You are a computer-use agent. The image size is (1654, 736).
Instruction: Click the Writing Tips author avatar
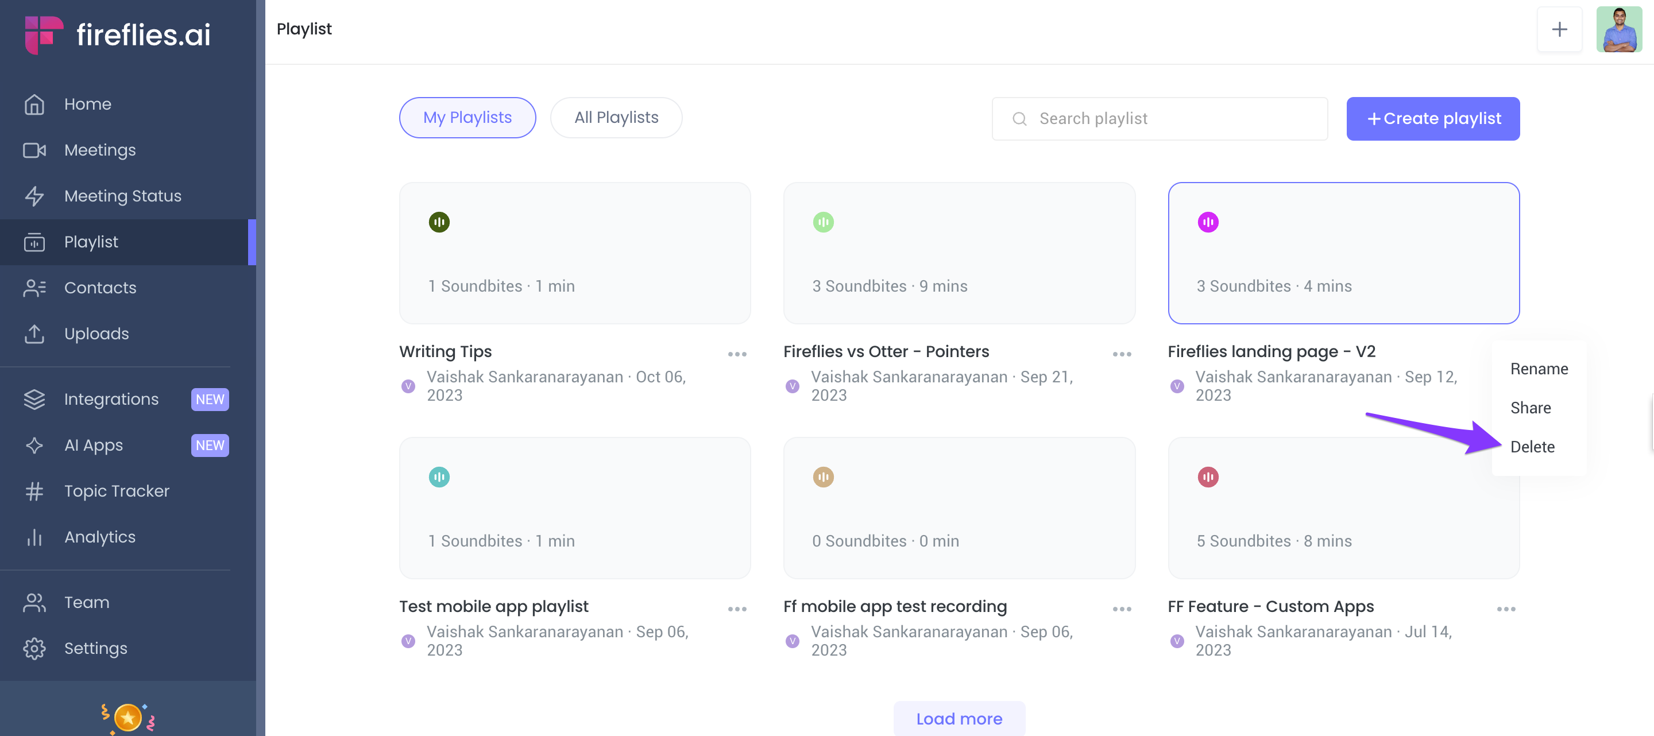tap(408, 386)
